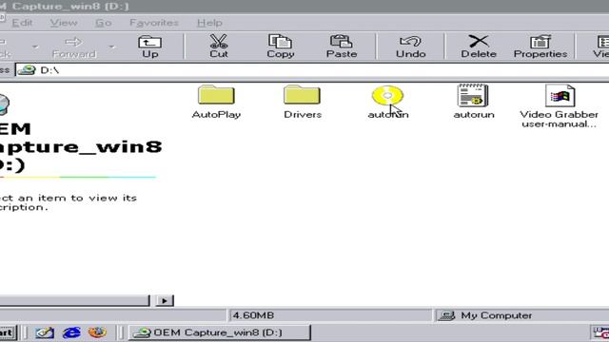The image size is (609, 342).
Task: Copy the selected item
Action: coord(280,47)
